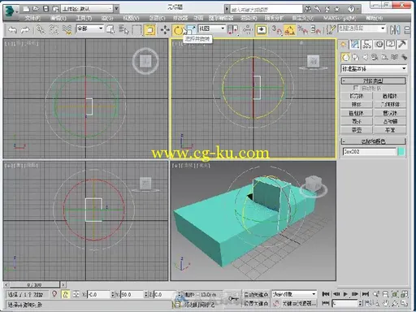Open the Select by Name list icon

[123, 29]
